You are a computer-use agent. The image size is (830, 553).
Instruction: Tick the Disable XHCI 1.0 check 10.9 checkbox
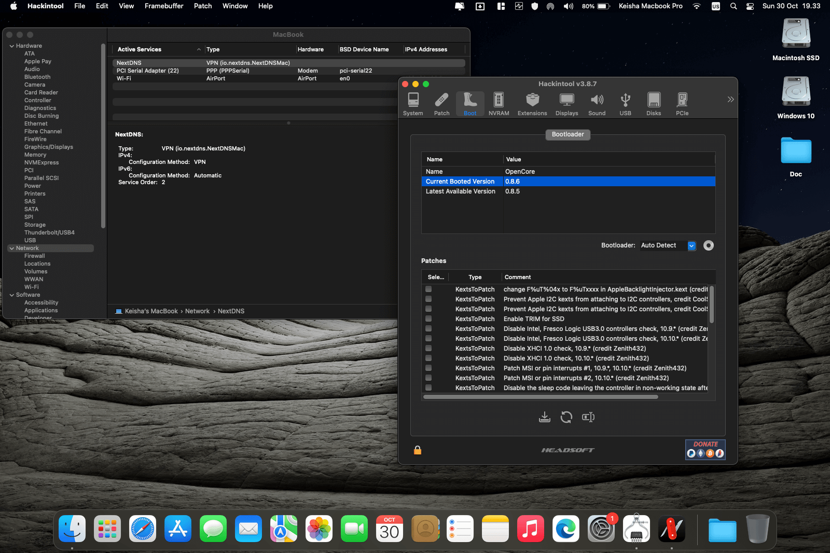click(x=428, y=349)
